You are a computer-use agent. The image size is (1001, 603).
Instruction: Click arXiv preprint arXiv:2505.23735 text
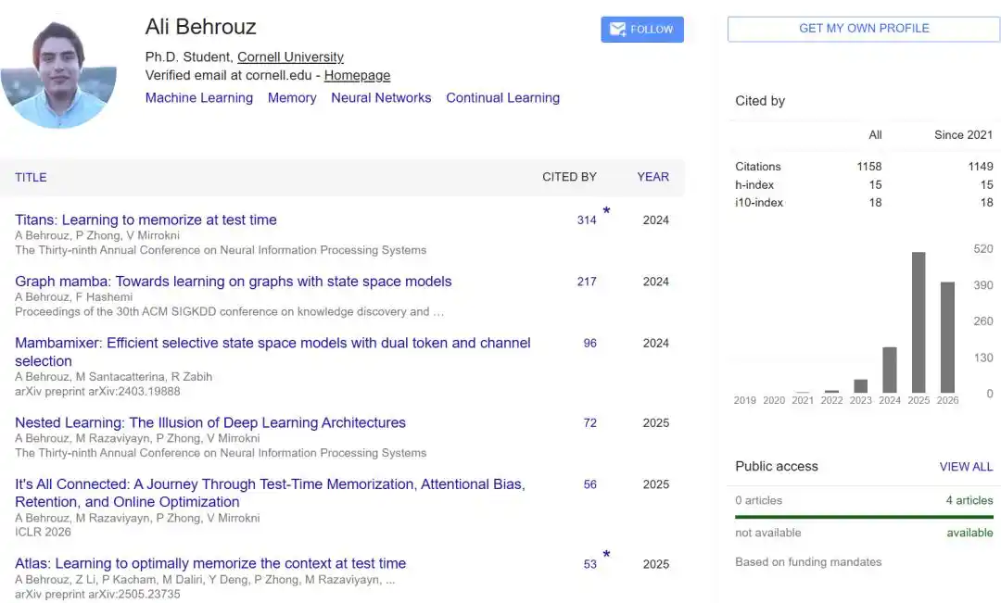(x=97, y=594)
